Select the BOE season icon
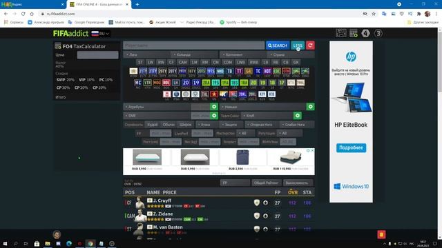This screenshot has width=442, height=248. tap(166, 83)
